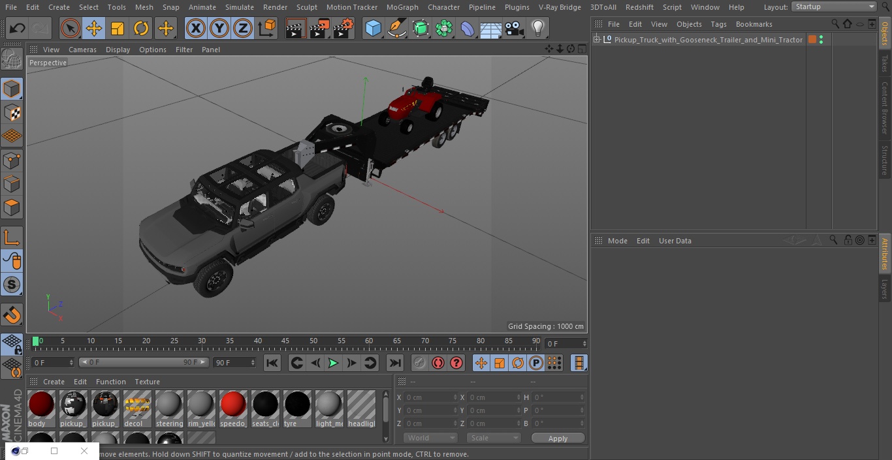Click Record Active Objects key button

[x=420, y=363]
